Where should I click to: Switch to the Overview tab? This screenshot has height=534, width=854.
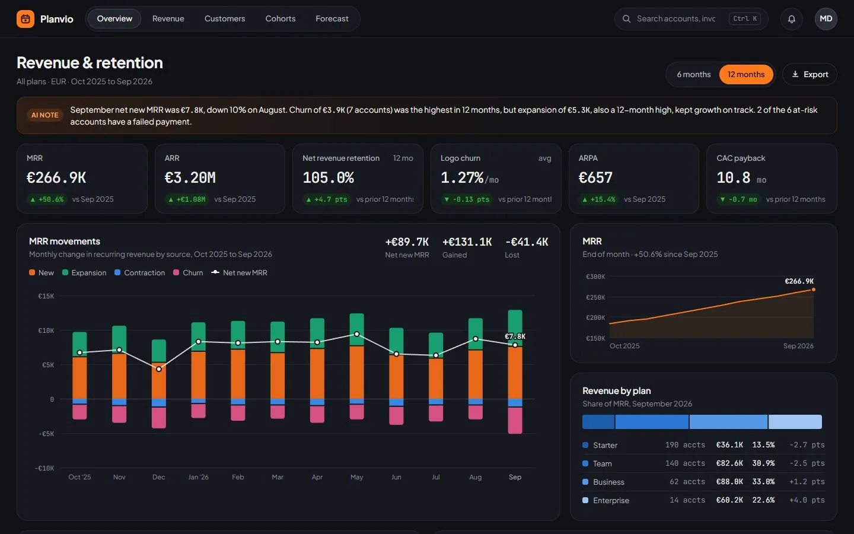(114, 19)
